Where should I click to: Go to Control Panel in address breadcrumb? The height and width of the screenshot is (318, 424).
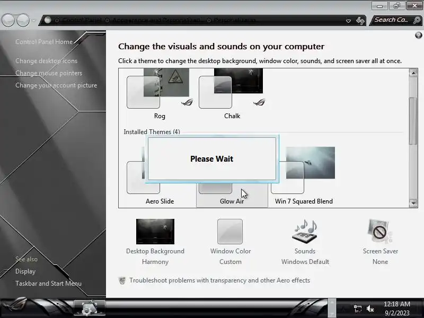(x=82, y=20)
